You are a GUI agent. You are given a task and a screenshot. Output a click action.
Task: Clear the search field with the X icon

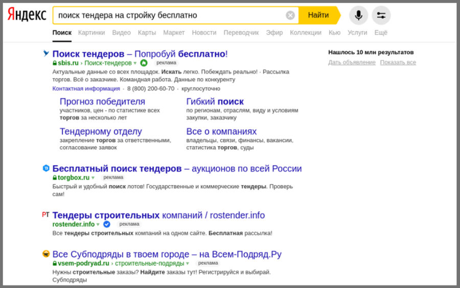(290, 15)
